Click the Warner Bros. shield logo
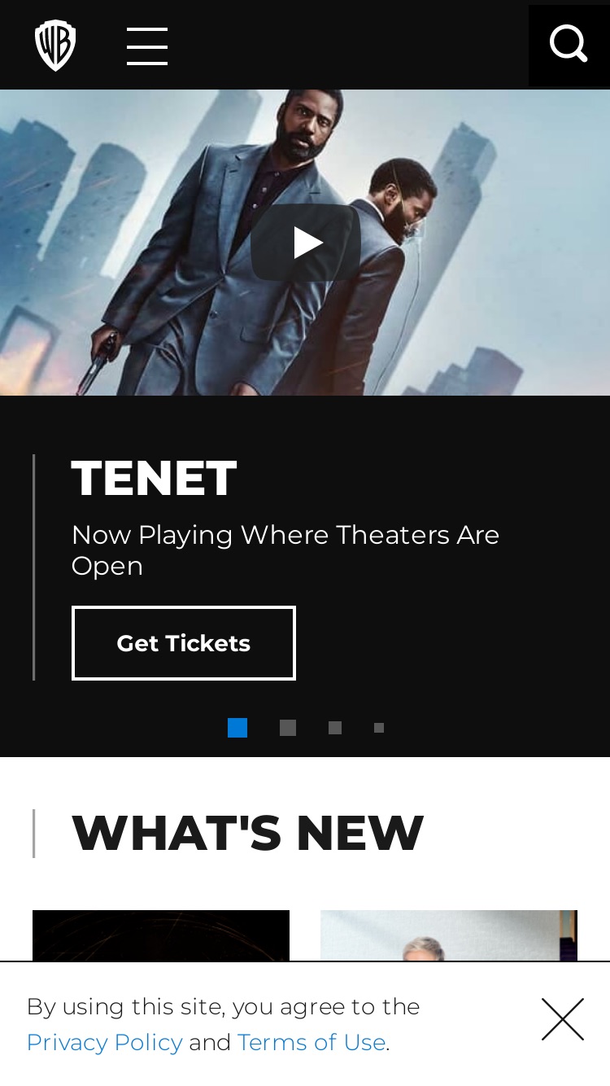610x1086 pixels. click(55, 46)
